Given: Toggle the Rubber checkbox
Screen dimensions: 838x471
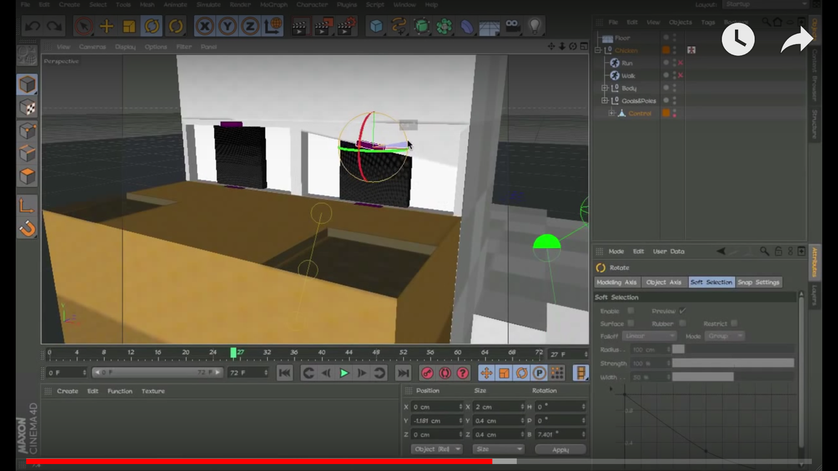Looking at the screenshot, I should pos(683,323).
